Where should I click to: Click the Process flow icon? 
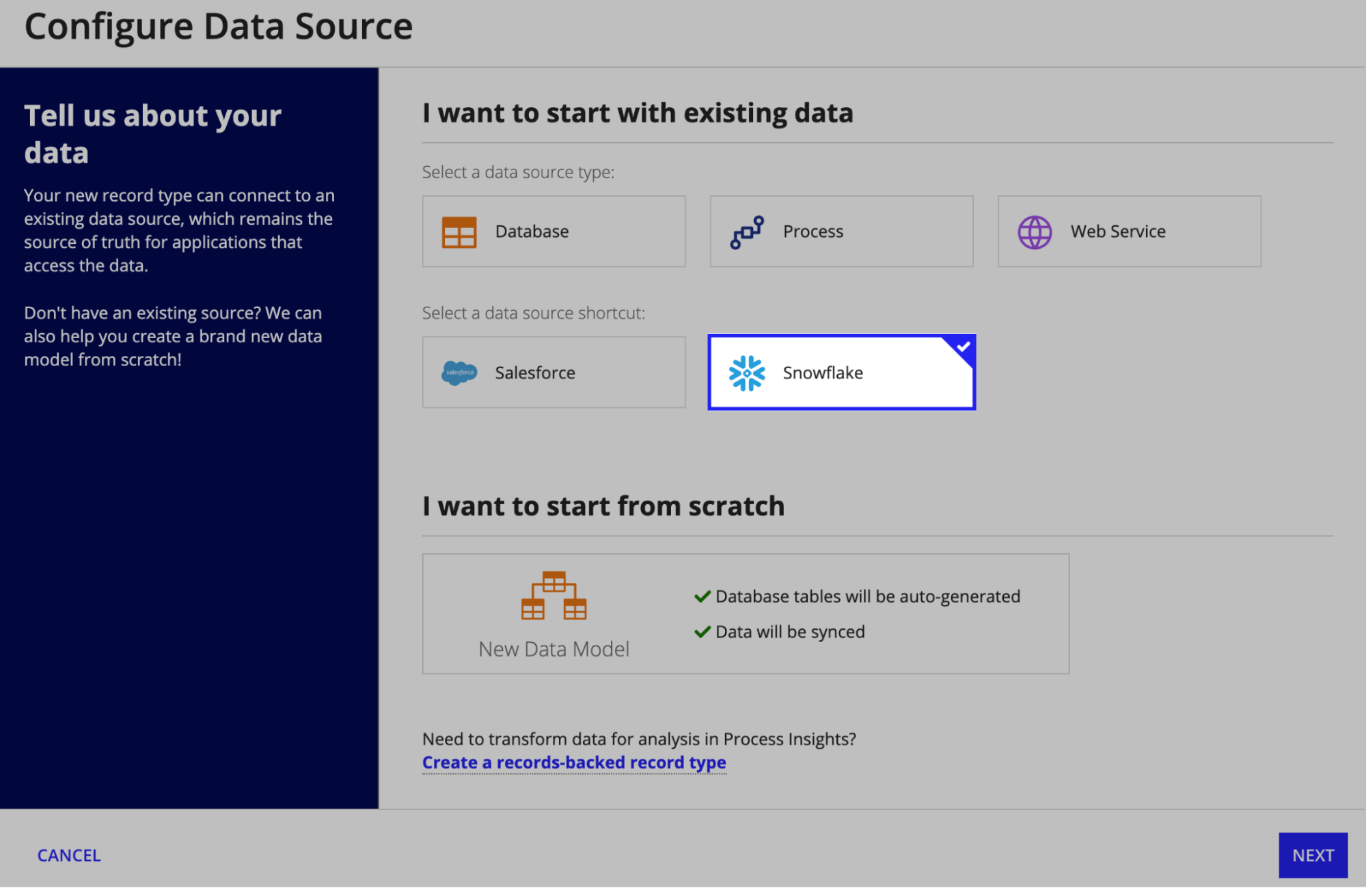point(747,232)
